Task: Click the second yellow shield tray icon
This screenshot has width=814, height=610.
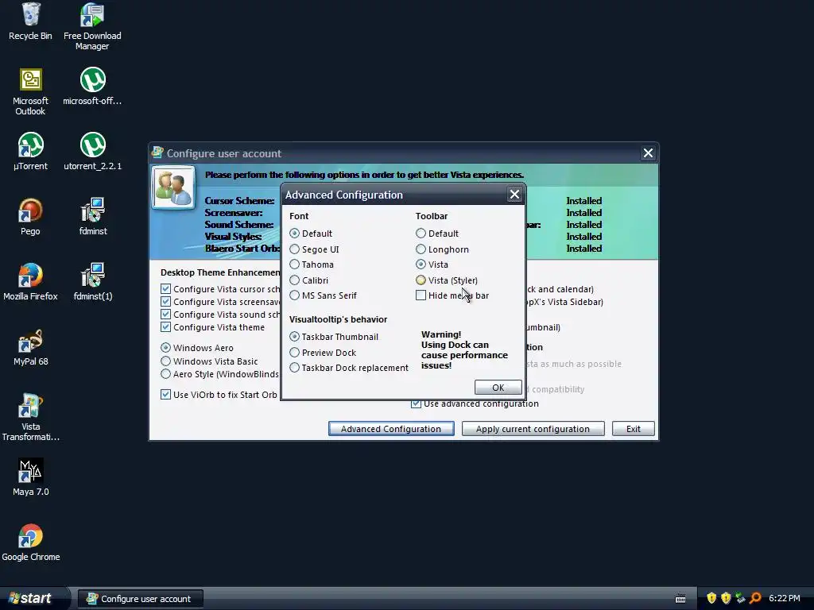Action: coord(726,598)
